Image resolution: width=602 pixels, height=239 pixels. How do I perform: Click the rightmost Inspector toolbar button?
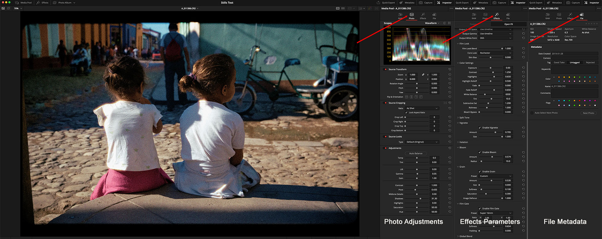592,2
